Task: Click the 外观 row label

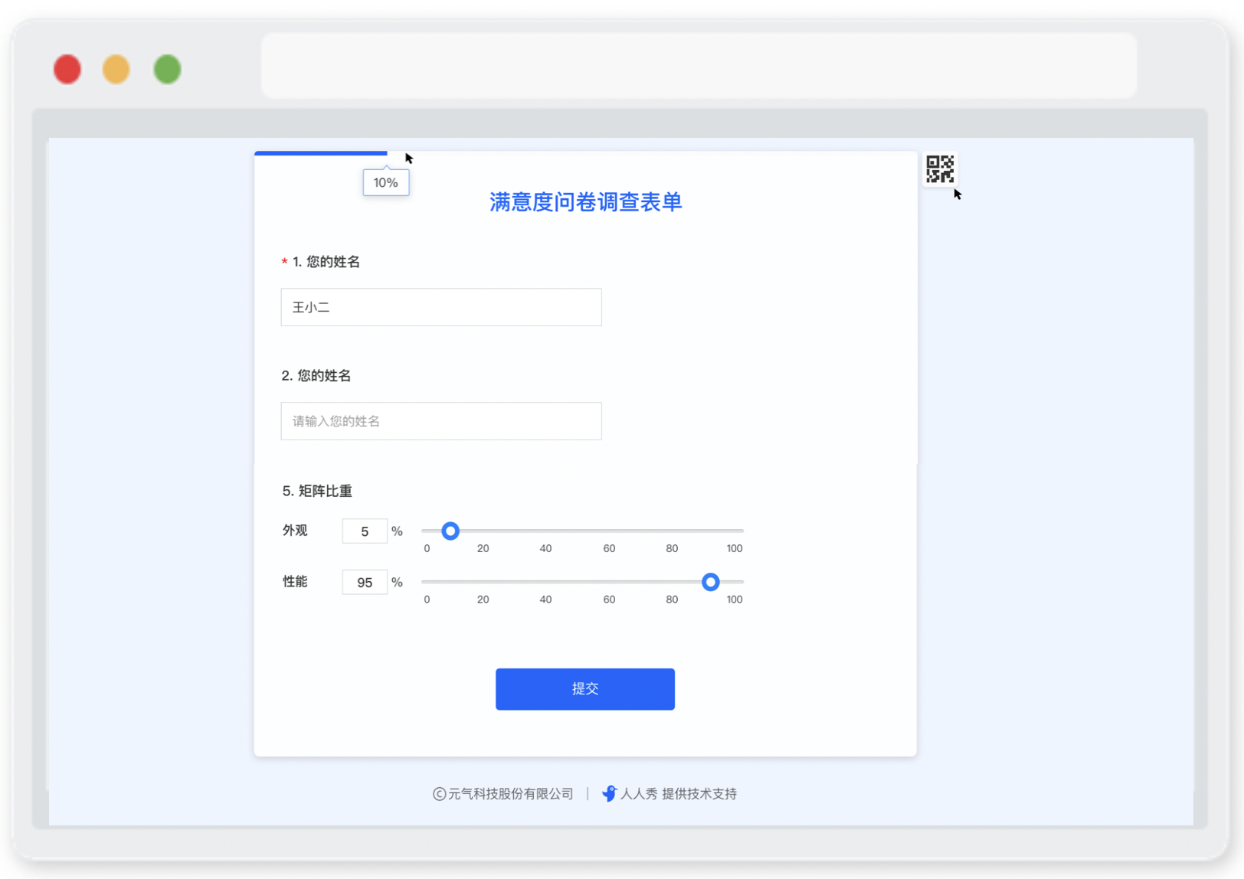Action: pos(295,531)
